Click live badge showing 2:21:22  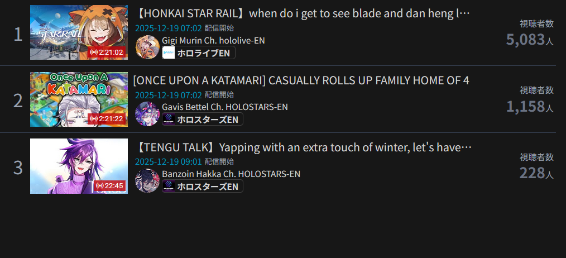click(107, 119)
